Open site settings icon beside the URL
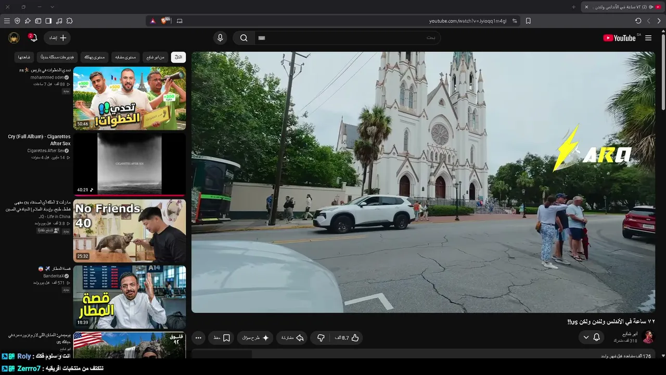 point(515,21)
